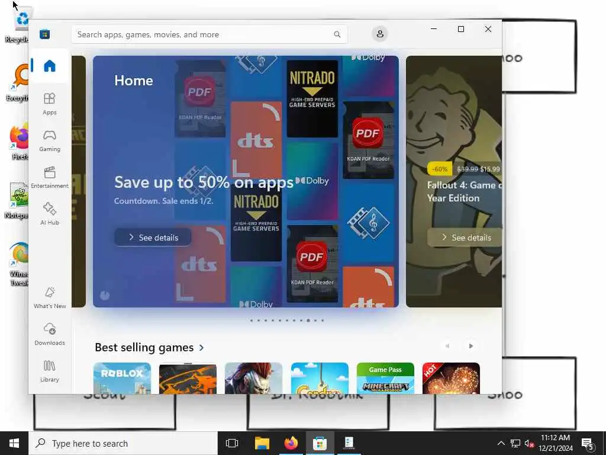The image size is (606, 455).
Task: Click the Microsoft Store logo icon
Action: [x=44, y=34]
